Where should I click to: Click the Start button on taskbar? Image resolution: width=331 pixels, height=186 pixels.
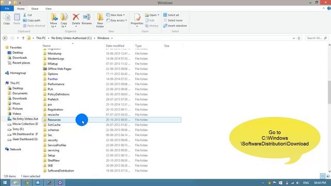coord(5,182)
